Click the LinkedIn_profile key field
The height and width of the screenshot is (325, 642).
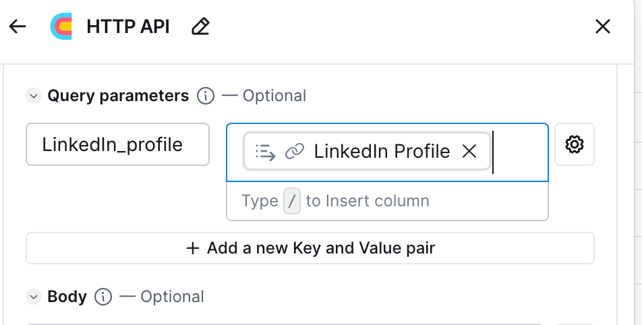[117, 144]
